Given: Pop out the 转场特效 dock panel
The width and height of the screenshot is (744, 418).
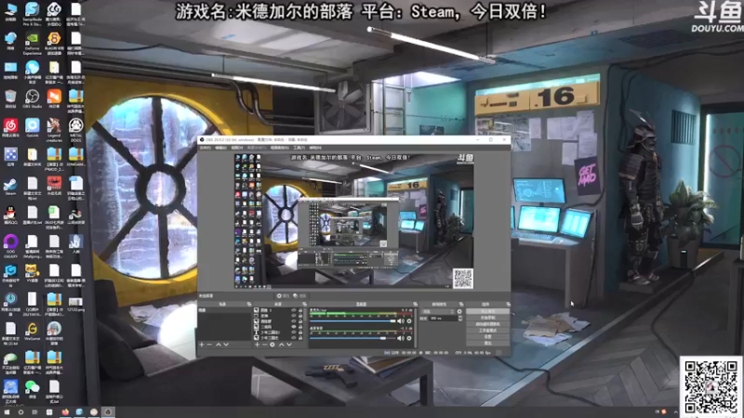Looking at the screenshot, I should (461, 305).
